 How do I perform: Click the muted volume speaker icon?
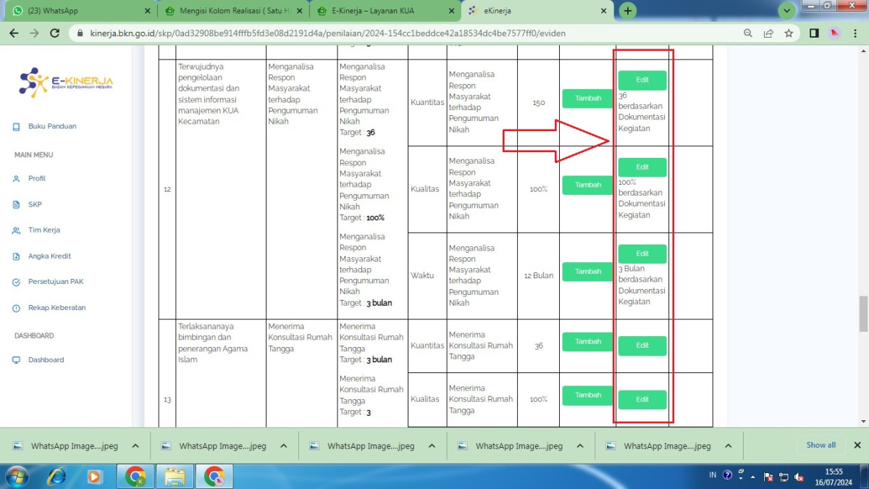[799, 477]
